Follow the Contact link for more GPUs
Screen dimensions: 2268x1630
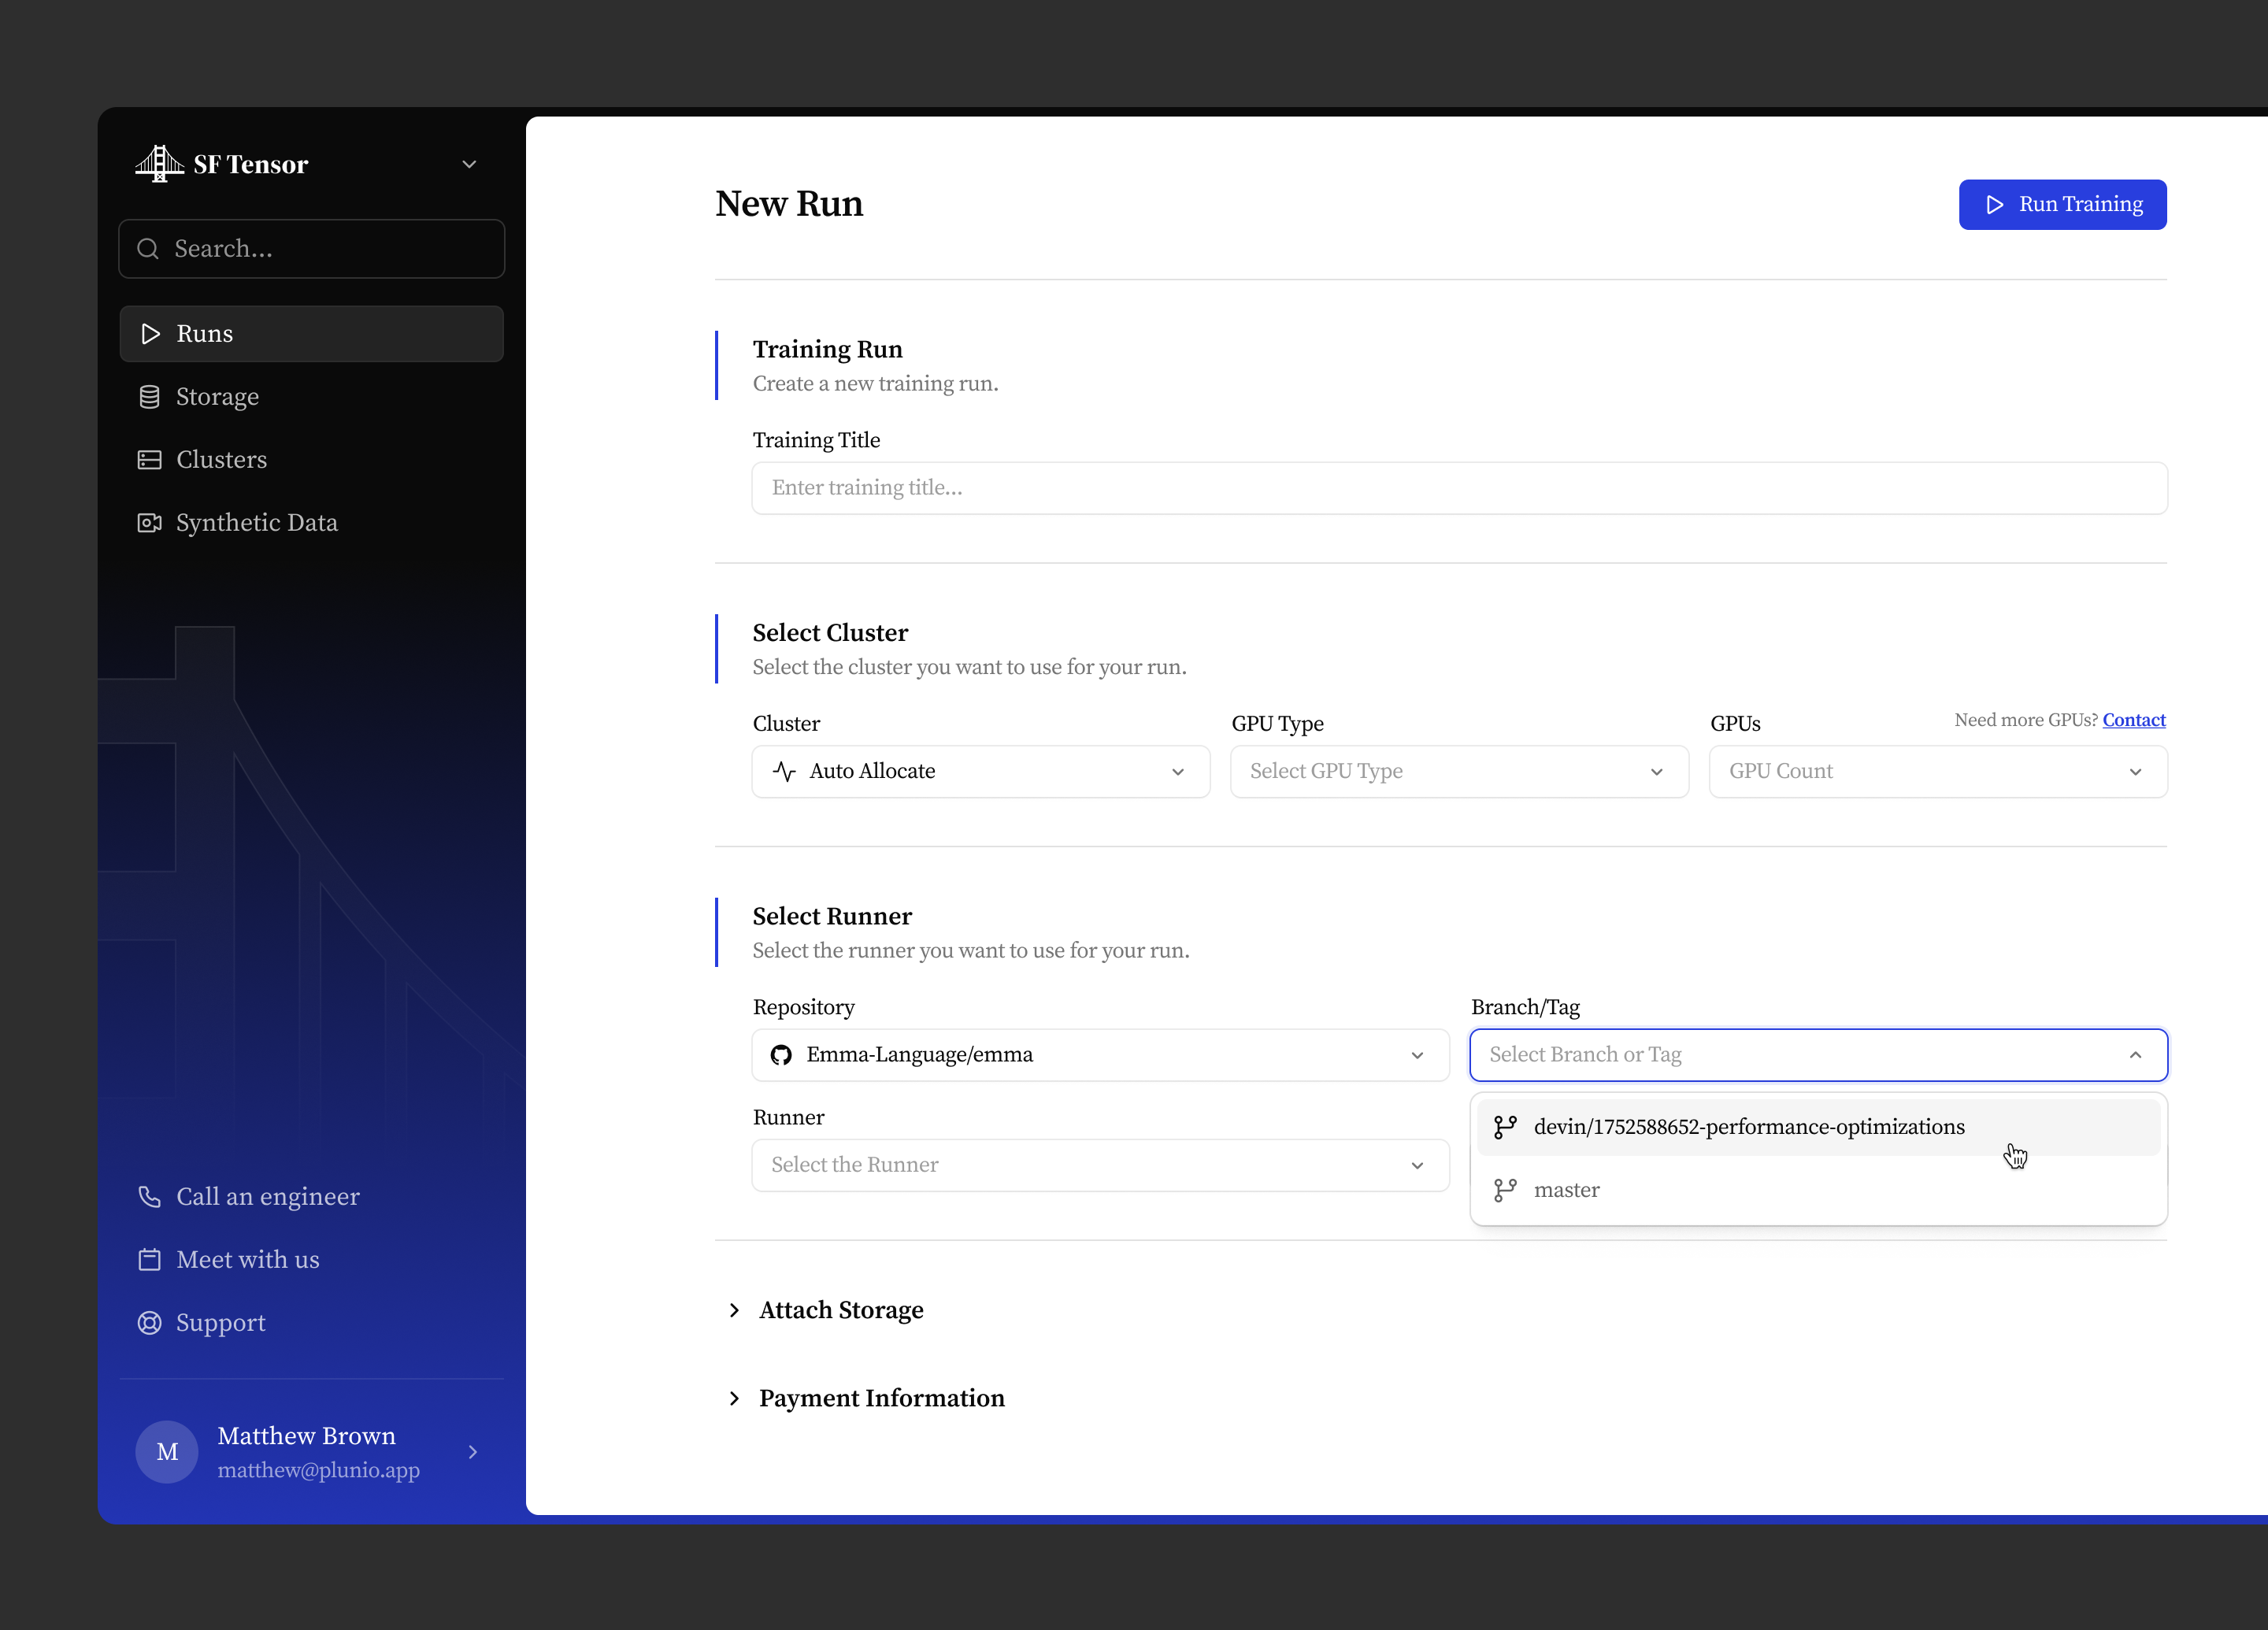coord(2133,720)
